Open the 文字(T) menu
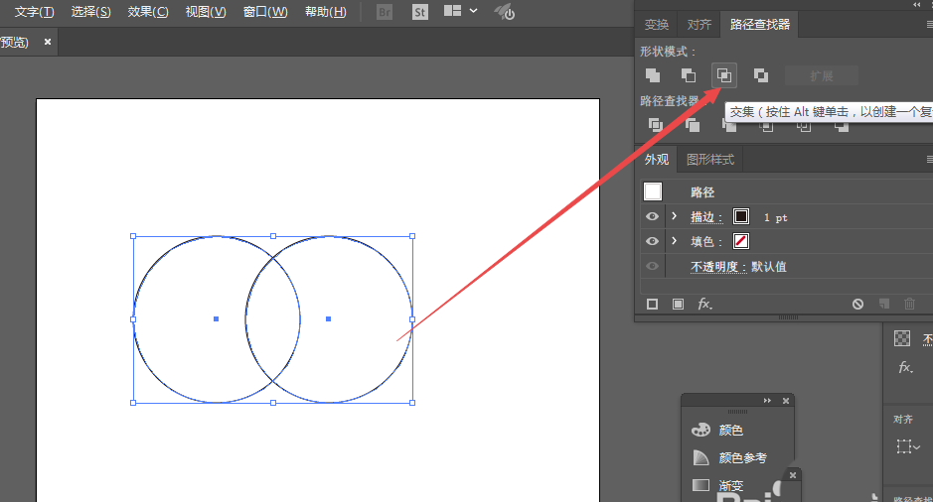This screenshot has width=933, height=502. (34, 12)
